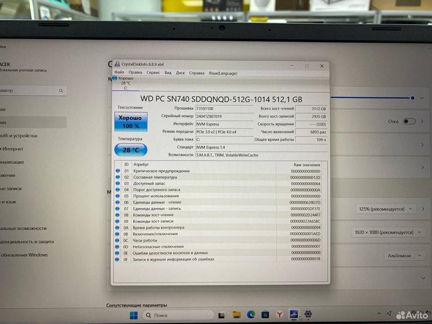
Task: Click status dot of Небезопасные отключения row
Action: (x=118, y=246)
